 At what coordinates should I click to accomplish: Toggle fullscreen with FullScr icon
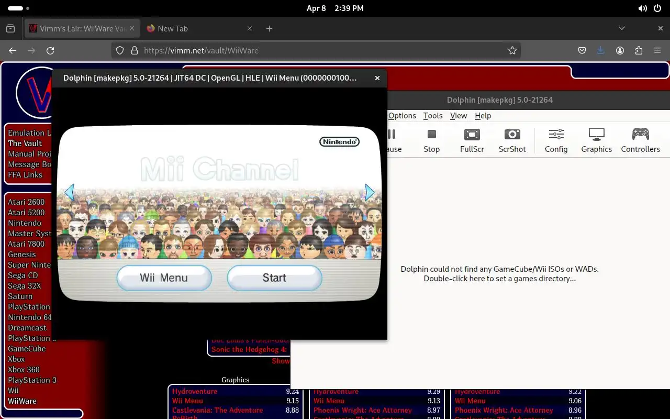click(472, 140)
